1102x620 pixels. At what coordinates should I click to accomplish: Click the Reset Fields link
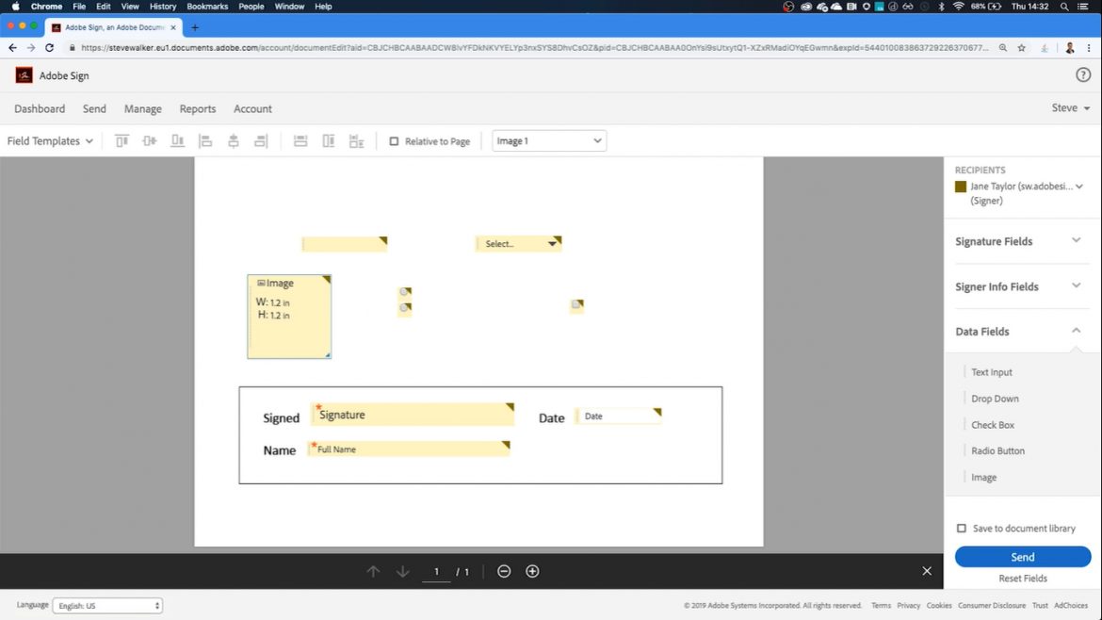coord(1022,578)
